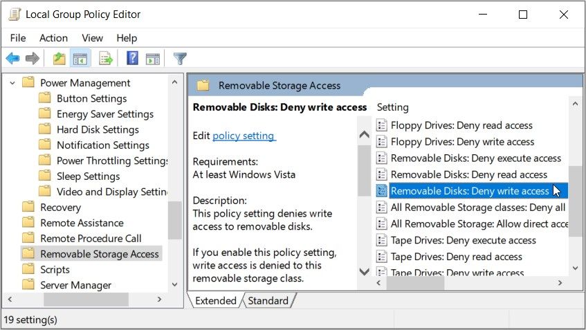This screenshot has height=330, width=586.
Task: Open the View menu
Action: [92, 38]
